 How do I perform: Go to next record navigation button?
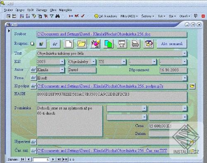click(53, 159)
